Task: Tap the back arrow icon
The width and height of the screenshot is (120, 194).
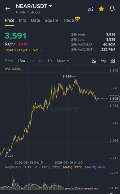Action: pos(8,9)
